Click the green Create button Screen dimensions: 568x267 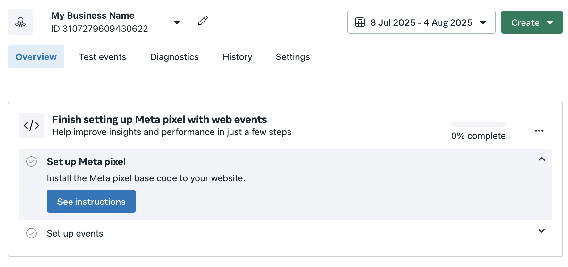(x=531, y=22)
